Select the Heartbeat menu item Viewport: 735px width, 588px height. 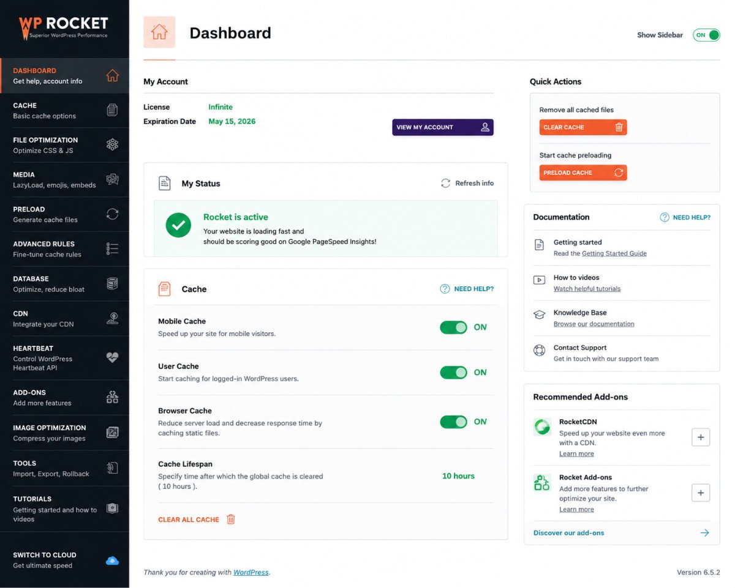tap(64, 358)
